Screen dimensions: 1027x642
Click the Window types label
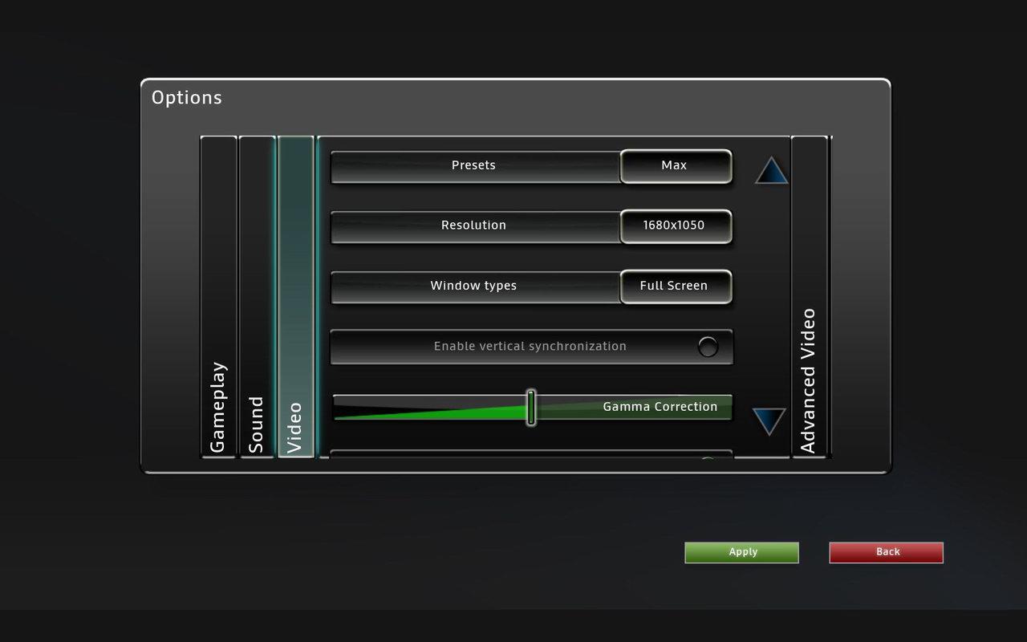pyautogui.click(x=473, y=286)
